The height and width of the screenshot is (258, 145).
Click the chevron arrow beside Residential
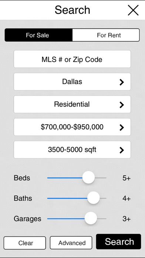pos(122,105)
